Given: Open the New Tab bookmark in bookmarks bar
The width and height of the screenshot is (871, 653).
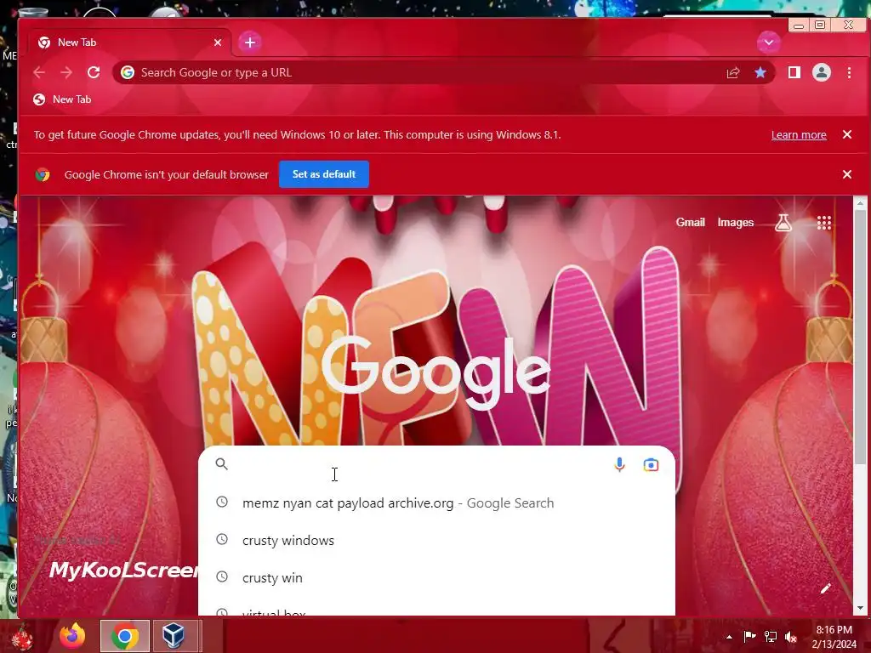Looking at the screenshot, I should pyautogui.click(x=61, y=99).
